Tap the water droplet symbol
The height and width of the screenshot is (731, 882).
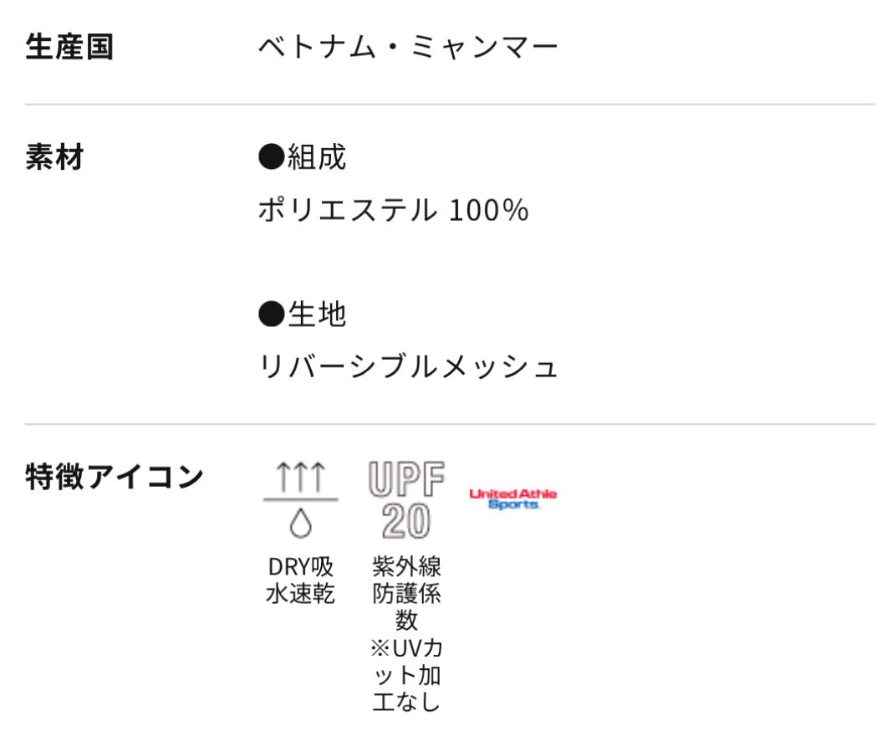(300, 524)
